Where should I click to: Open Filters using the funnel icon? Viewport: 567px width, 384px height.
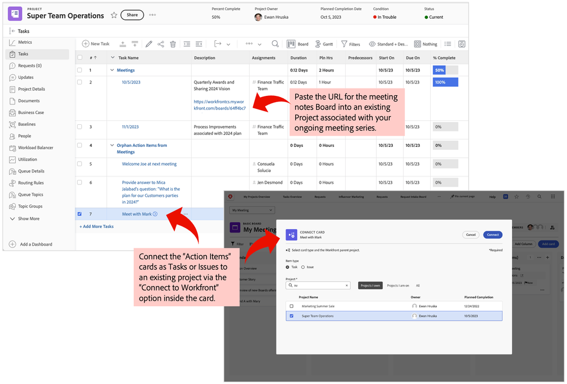pyautogui.click(x=347, y=43)
